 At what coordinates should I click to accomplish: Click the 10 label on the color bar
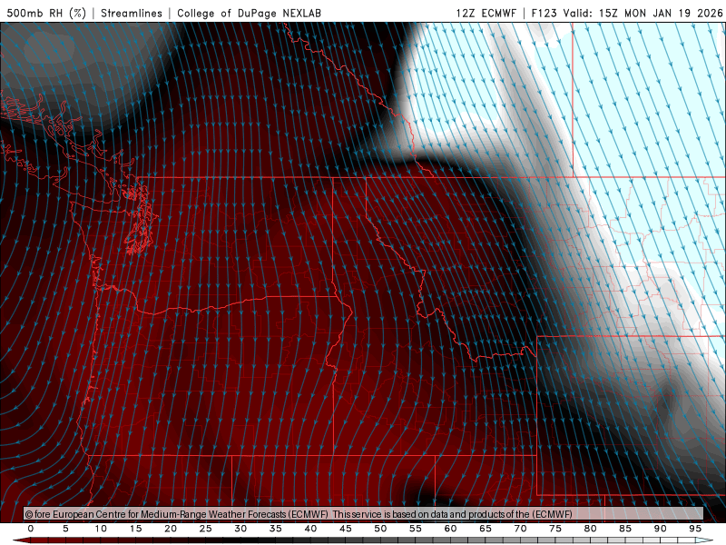[x=101, y=528]
